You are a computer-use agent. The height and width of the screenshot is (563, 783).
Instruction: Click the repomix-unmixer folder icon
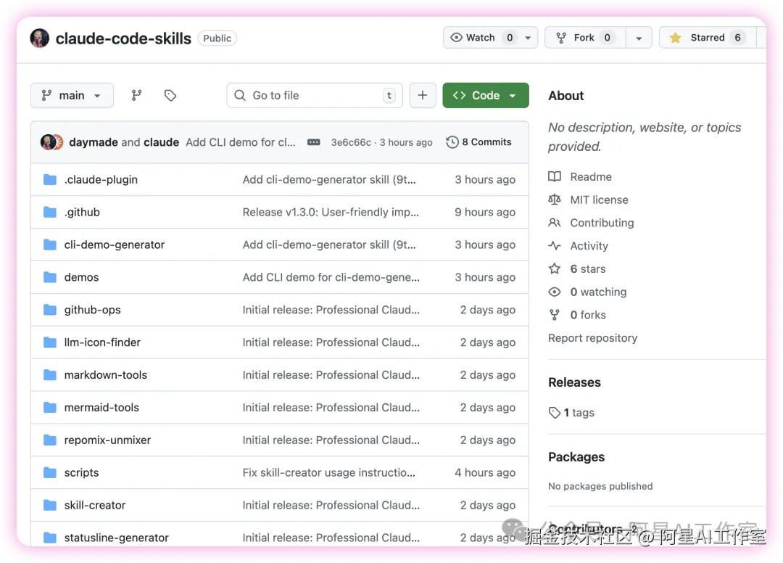(x=50, y=440)
